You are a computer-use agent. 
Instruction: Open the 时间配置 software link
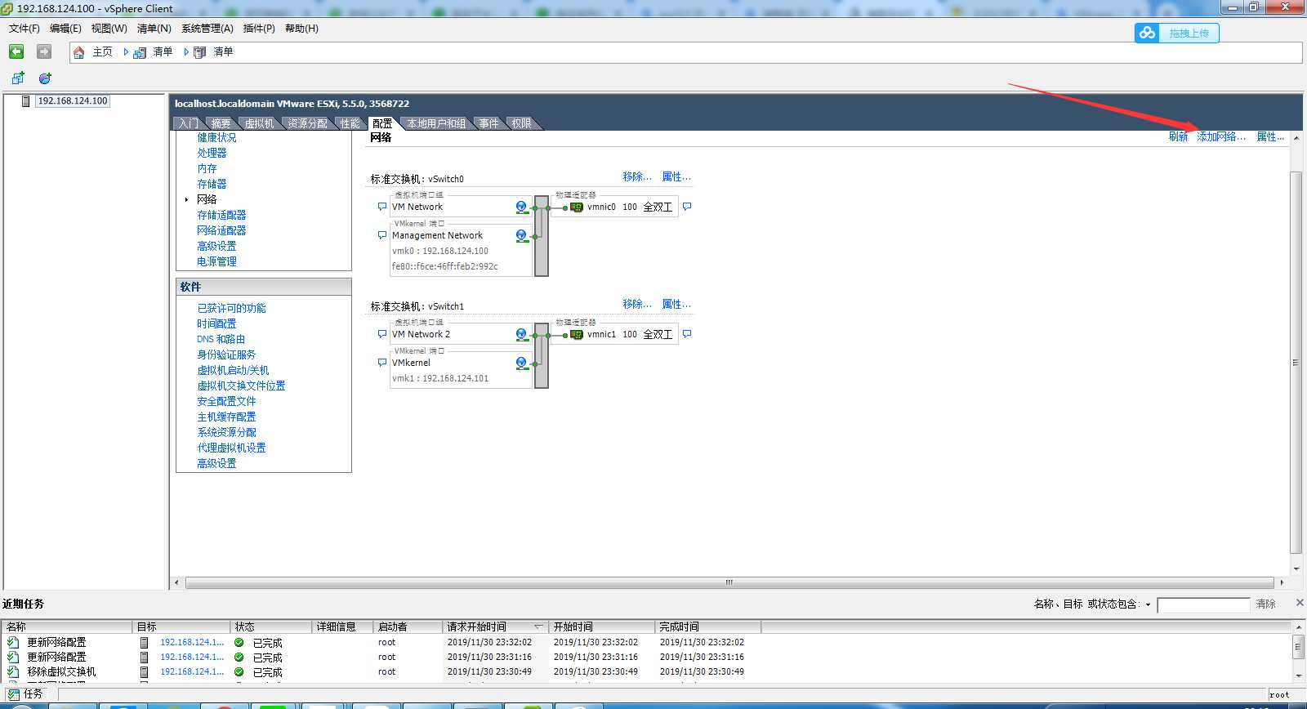(216, 323)
